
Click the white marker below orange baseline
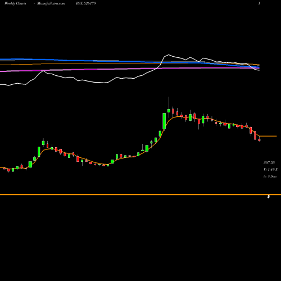coord(269,197)
